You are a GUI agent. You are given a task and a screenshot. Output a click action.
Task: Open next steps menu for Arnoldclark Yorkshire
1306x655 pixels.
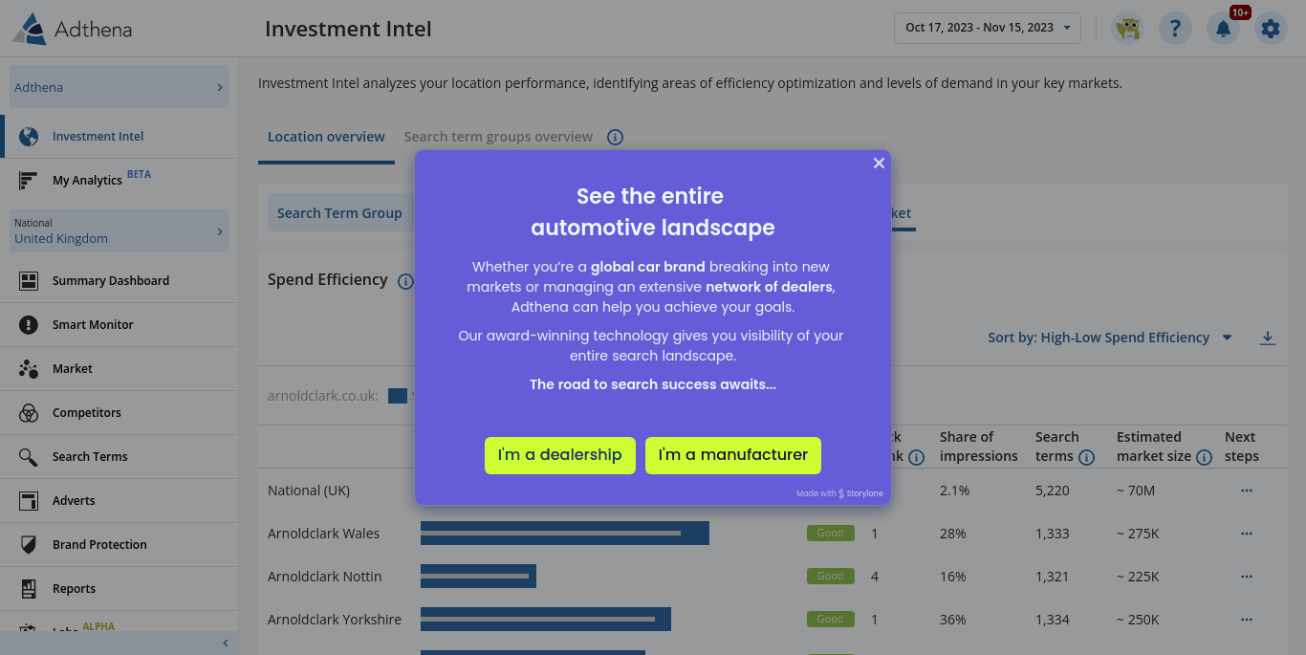(1246, 620)
